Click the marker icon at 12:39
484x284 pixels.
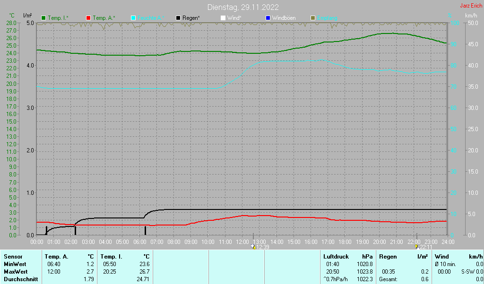coord(253,247)
